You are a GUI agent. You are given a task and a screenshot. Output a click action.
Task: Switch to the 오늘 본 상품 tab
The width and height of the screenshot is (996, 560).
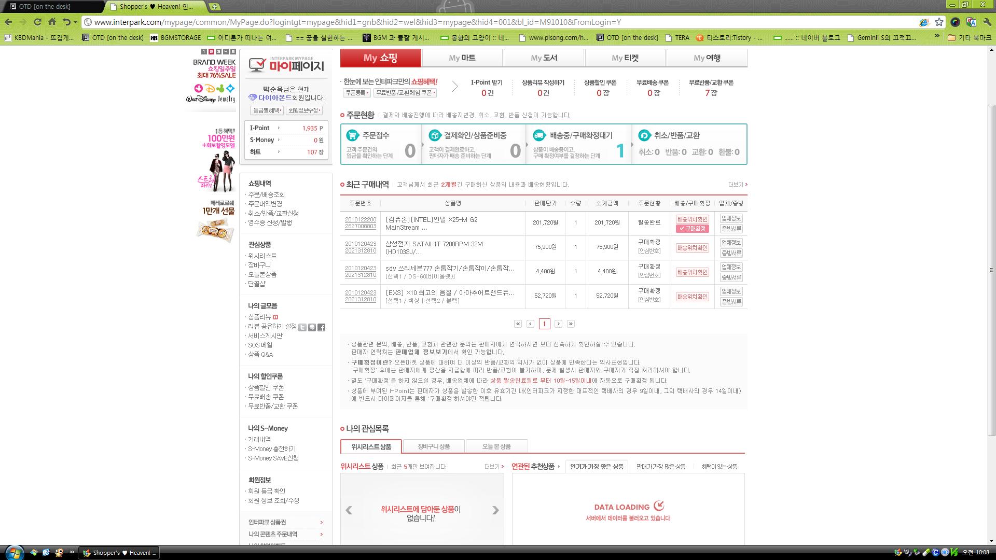496,446
